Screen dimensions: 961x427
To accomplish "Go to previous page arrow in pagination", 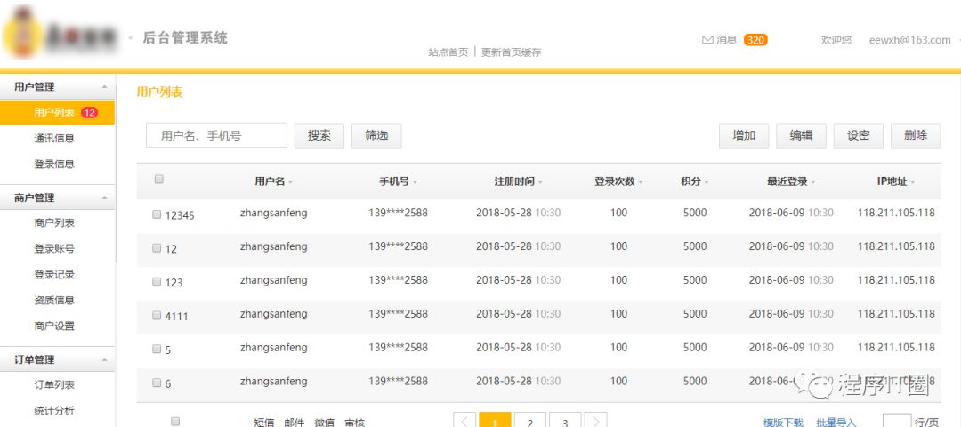I will tap(464, 422).
